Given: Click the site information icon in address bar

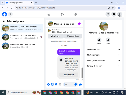Looking at the screenshot, I should tap(17, 8).
